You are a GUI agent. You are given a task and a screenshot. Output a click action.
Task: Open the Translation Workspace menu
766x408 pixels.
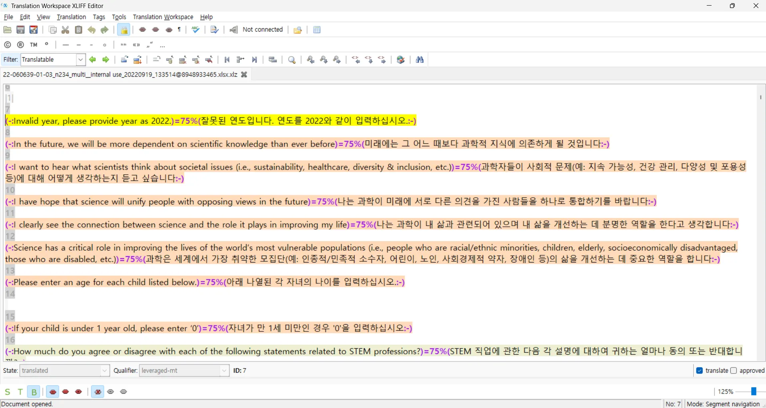pos(162,17)
